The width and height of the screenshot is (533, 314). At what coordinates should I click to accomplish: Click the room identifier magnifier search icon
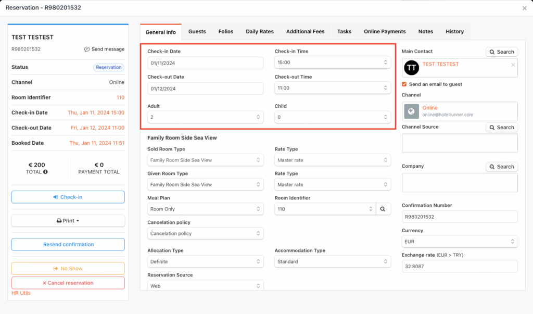pos(383,209)
